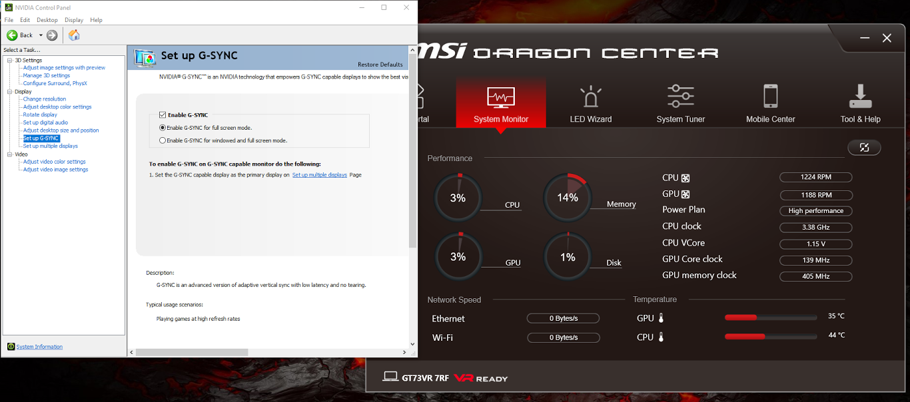Click the LED Wizard beacon icon
910x402 pixels.
(591, 97)
